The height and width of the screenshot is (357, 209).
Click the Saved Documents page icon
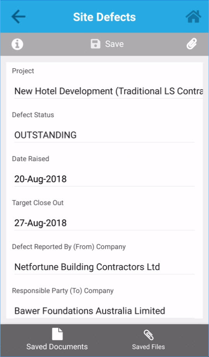tap(57, 334)
